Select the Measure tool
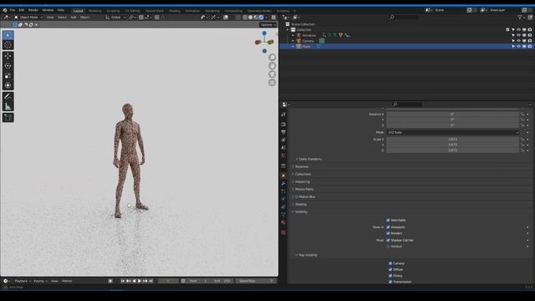 click(8, 106)
